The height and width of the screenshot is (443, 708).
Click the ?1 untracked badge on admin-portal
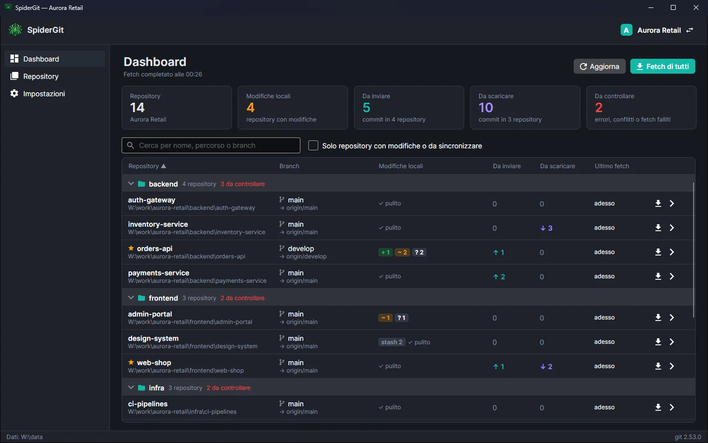point(402,318)
